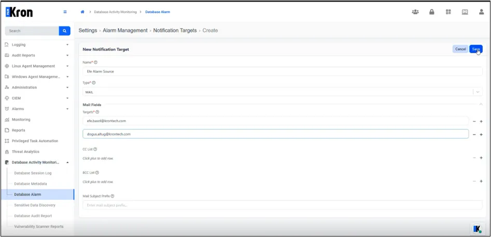Click the monitor screen icon in header
The width and height of the screenshot is (491, 237).
465,12
